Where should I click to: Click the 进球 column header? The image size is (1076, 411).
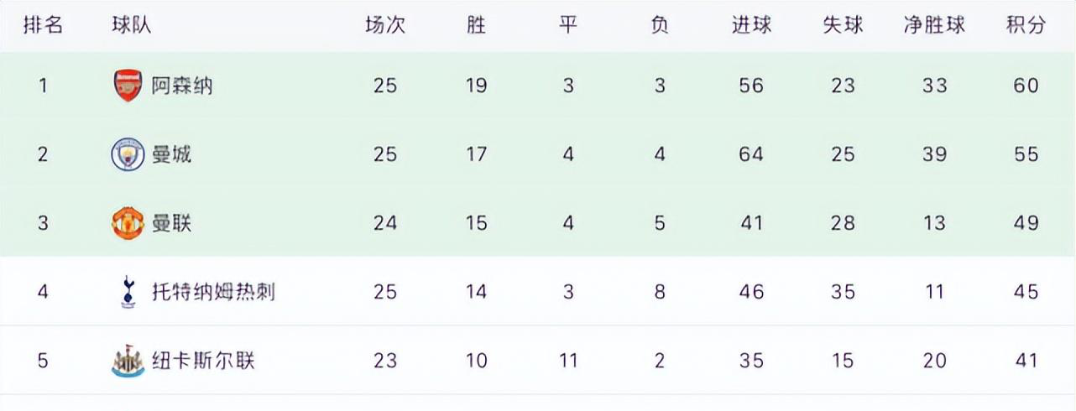(x=751, y=25)
